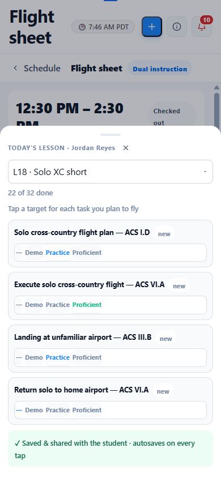Clear target dash for Solo cross-country flight plan

point(19,253)
